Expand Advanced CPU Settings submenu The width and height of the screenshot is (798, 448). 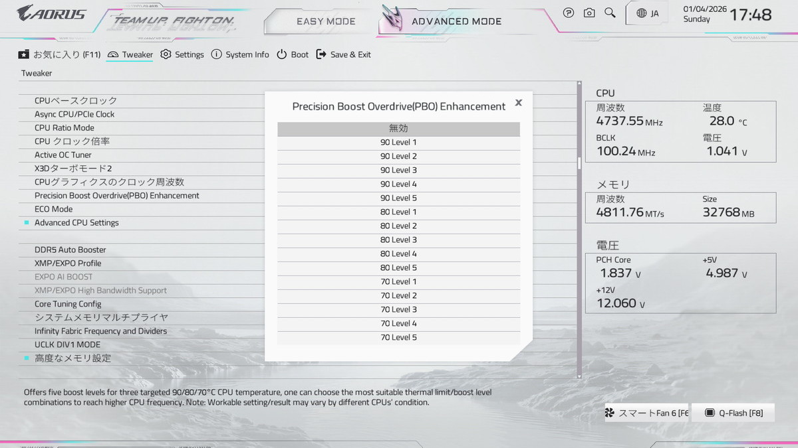(x=76, y=223)
